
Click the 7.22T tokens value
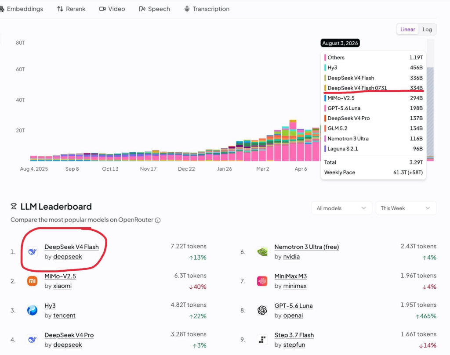click(x=188, y=246)
